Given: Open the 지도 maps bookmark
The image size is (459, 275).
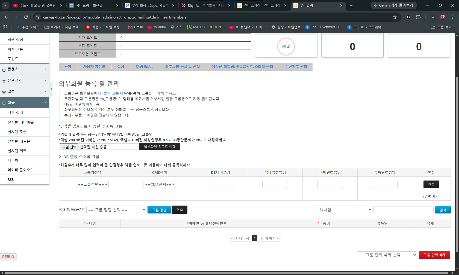Looking at the screenshot, I should [176, 27].
